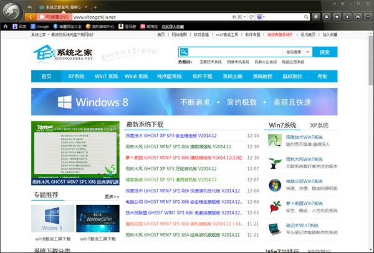Click the 网站地图 top link
This screenshot has width=374, height=253.
coord(179,34)
